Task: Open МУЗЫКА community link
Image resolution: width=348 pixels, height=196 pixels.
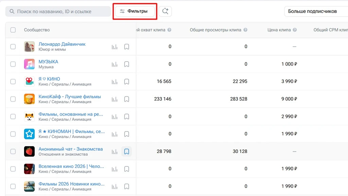Action: tap(48, 62)
